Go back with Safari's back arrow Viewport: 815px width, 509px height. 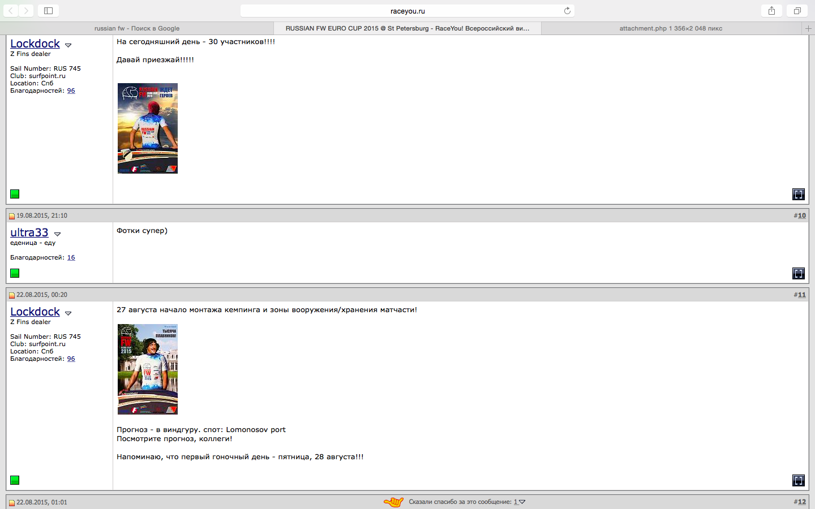11,11
